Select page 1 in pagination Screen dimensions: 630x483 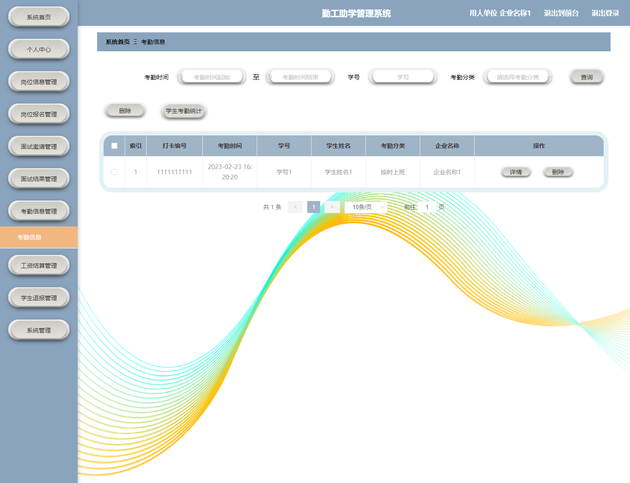click(x=314, y=207)
